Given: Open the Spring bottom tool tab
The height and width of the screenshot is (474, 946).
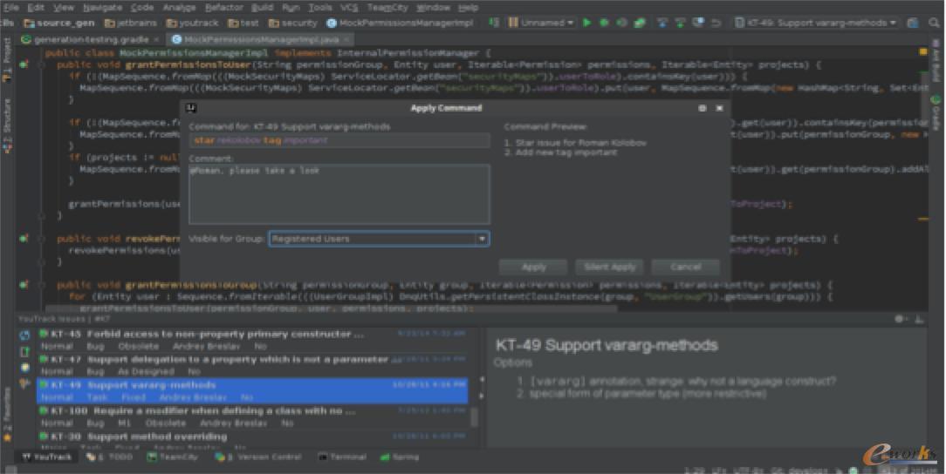Looking at the screenshot, I should [400, 457].
